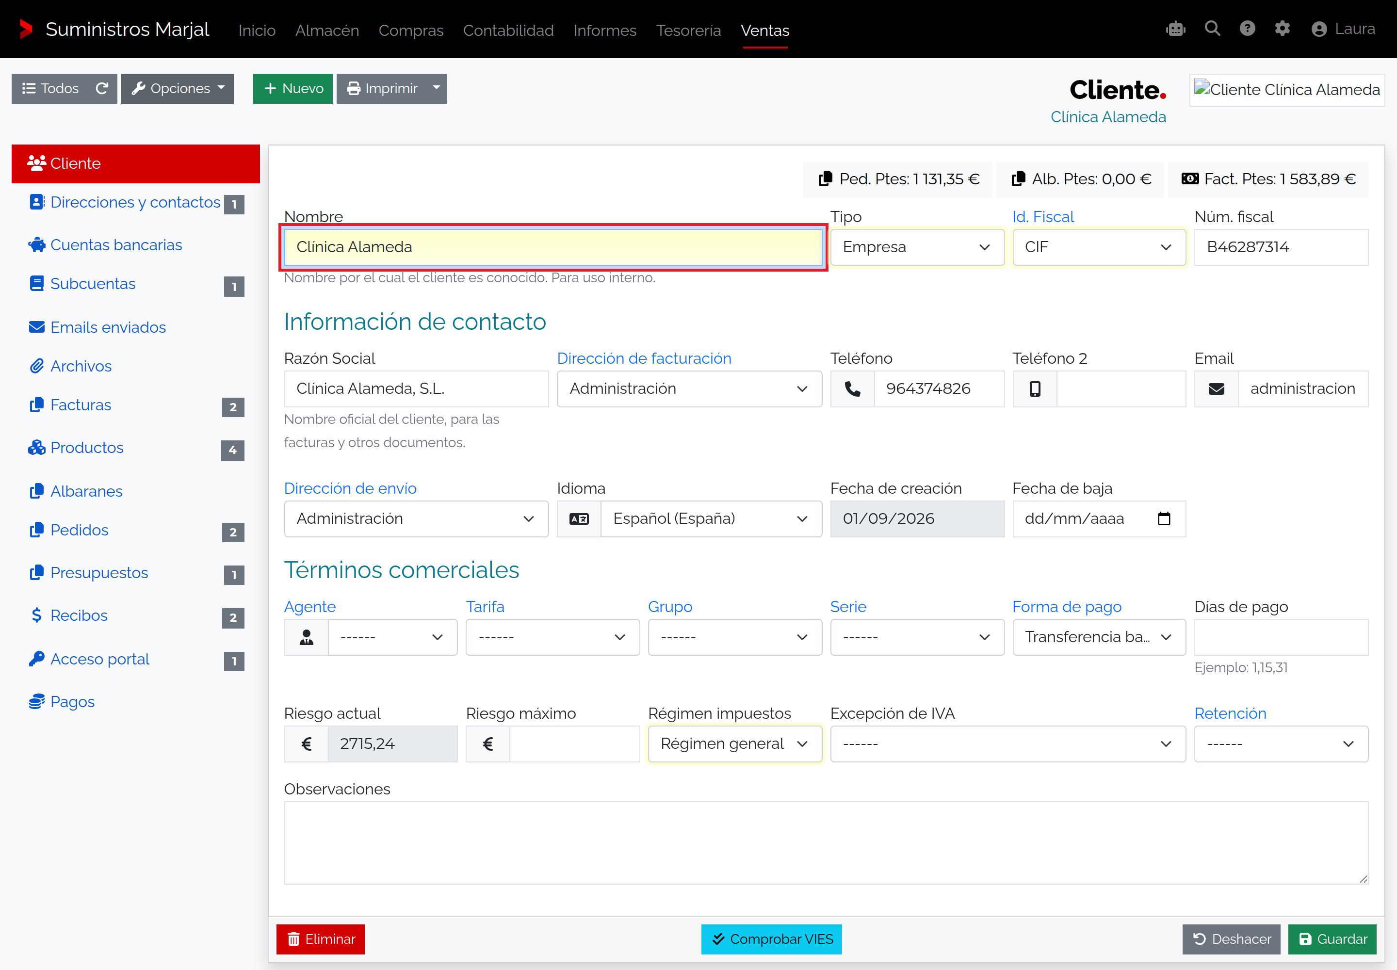Open the Opciones dropdown button
Image resolution: width=1397 pixels, height=970 pixels.
click(x=178, y=89)
